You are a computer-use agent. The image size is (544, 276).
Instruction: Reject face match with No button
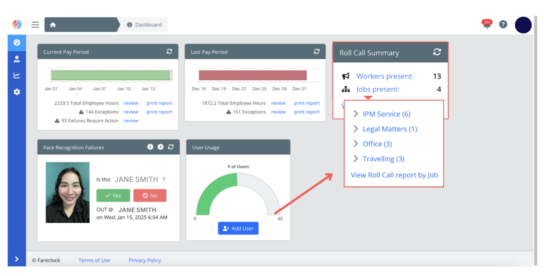(150, 195)
